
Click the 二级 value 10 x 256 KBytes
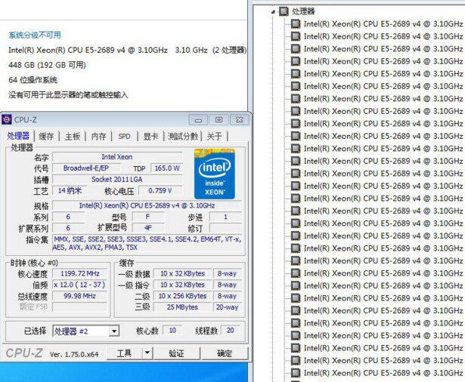click(182, 296)
